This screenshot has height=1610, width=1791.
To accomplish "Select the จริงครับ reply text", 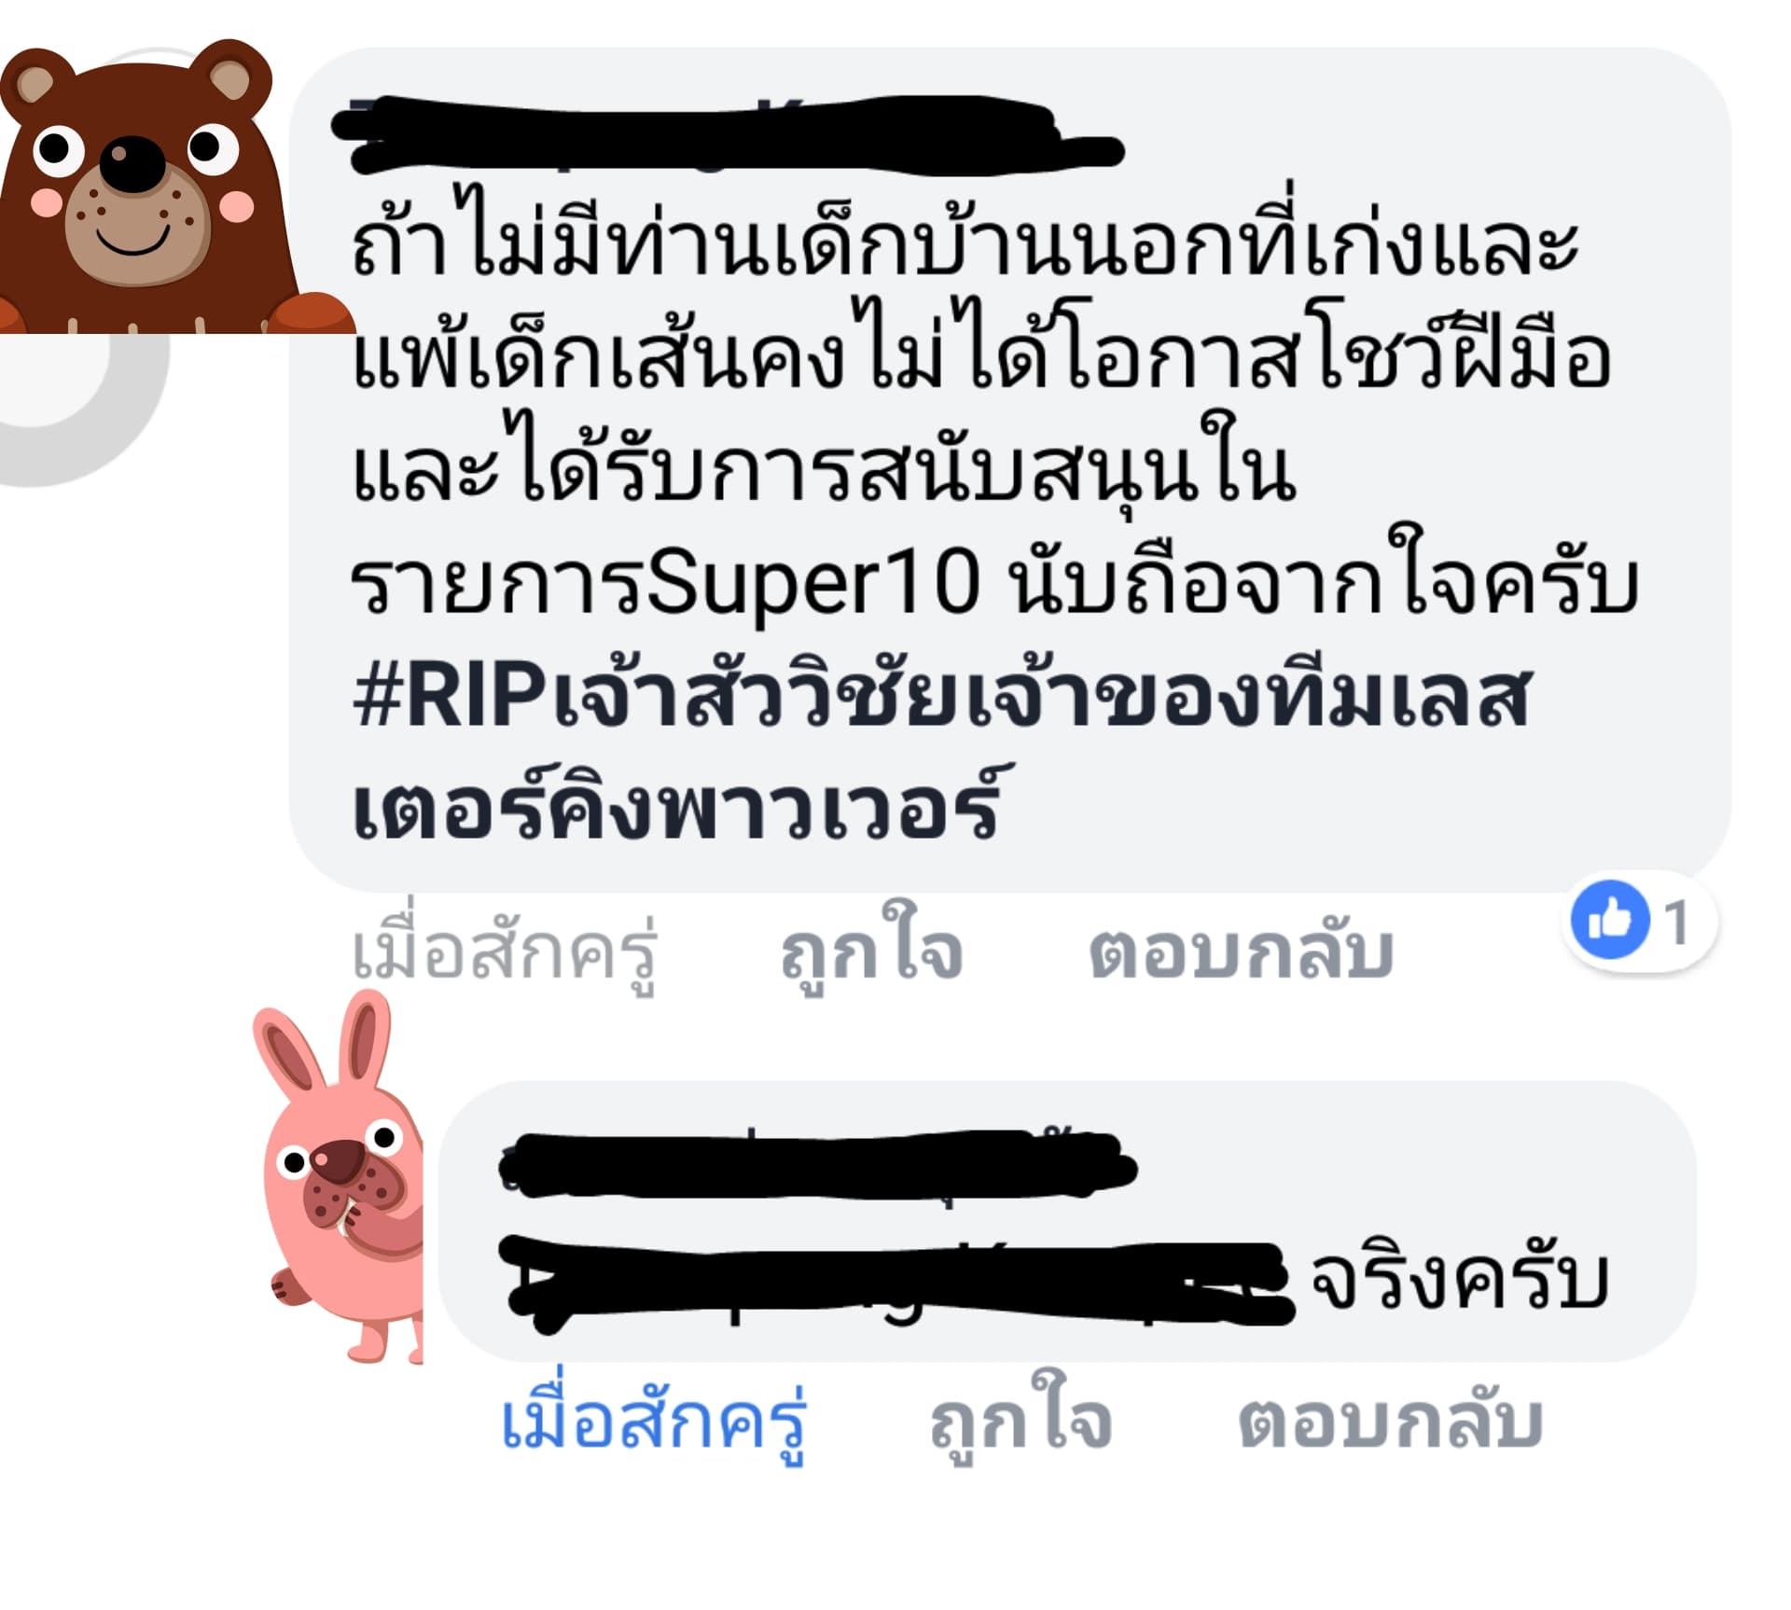I will [1460, 1280].
